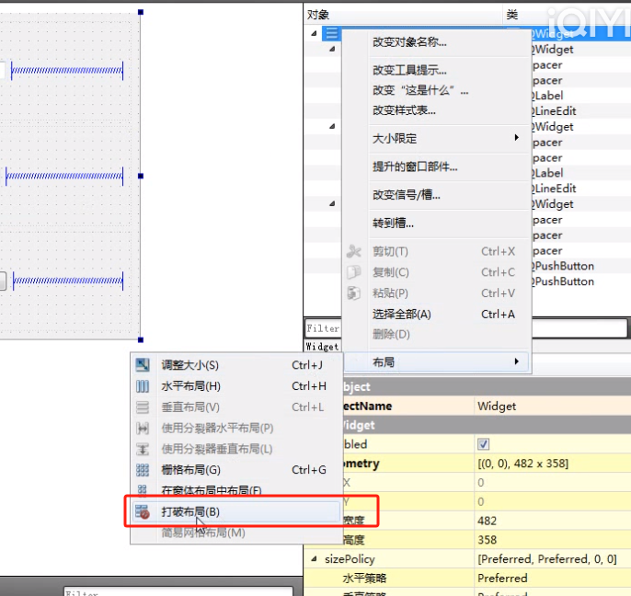The width and height of the screenshot is (631, 596).
Task: Click the widget icon of the selected tree row
Action: (331, 34)
